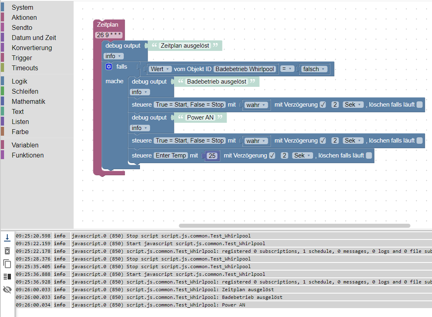
Task: Open Sek dropdown in steuere row above Power AN
Action: [353, 105]
